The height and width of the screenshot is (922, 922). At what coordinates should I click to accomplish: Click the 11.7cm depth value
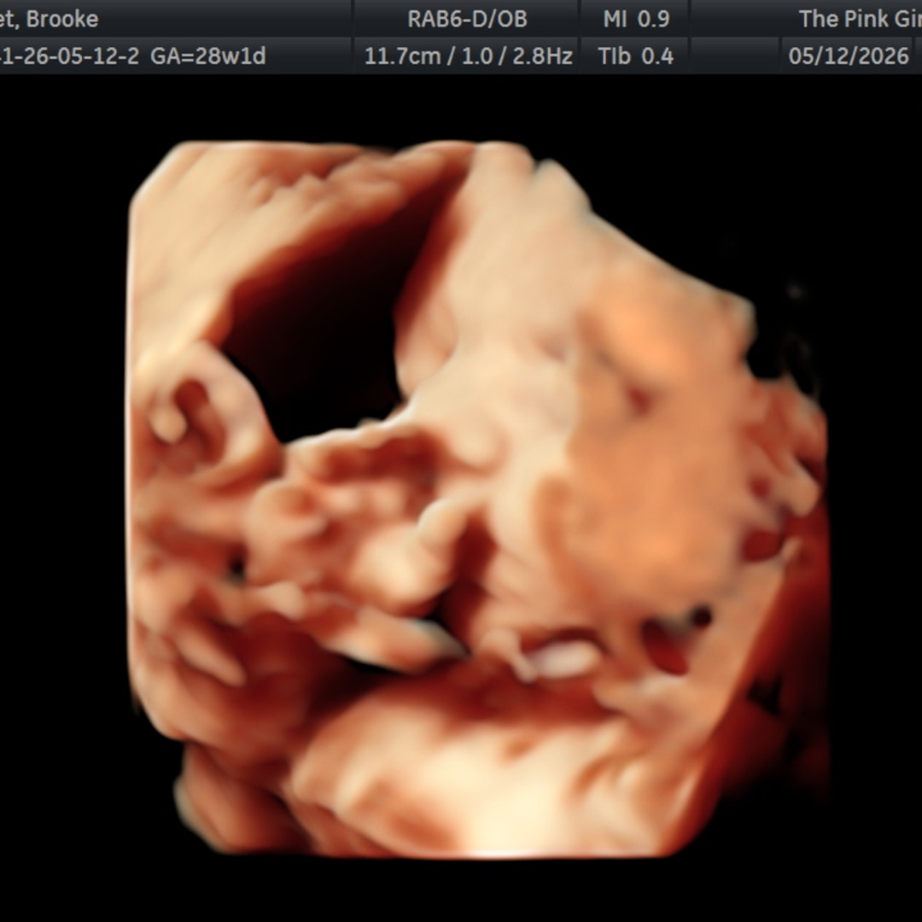403,56
